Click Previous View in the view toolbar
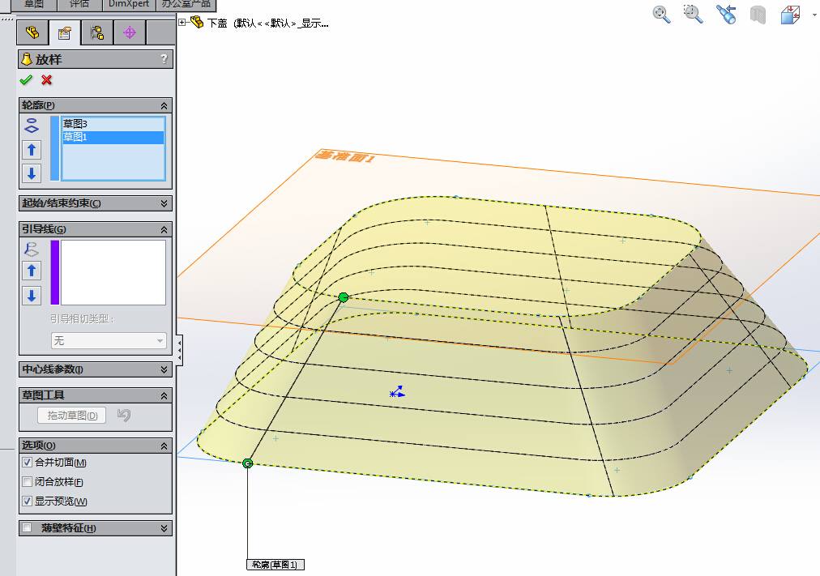The height and width of the screenshot is (576, 820). (x=726, y=14)
